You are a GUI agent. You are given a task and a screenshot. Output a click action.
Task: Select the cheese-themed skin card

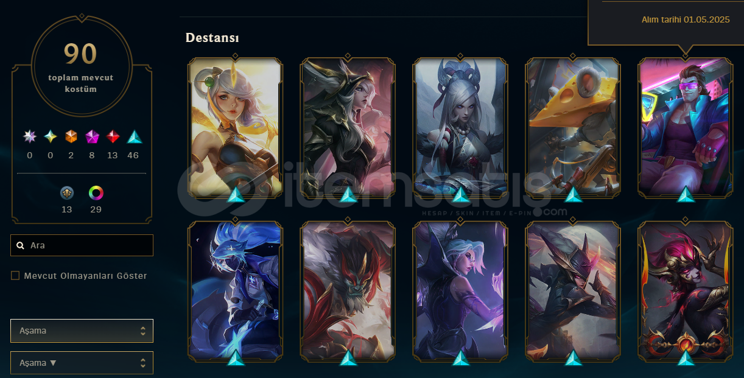coord(573,128)
